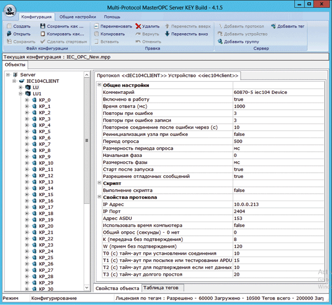Expand the KP_10 tree node
The image size is (332, 305).
tap(27, 163)
